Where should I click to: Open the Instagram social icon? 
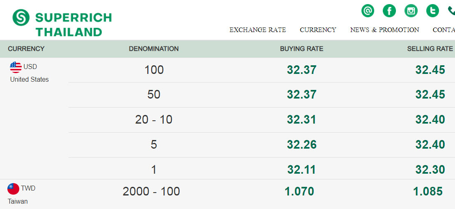411,11
